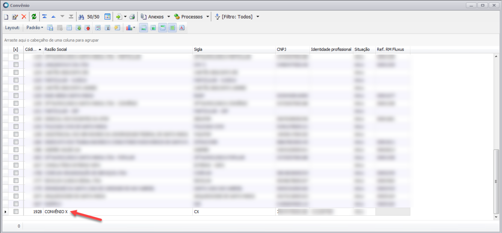The height and width of the screenshot is (233, 502).
Task: Toggle the green lines view button
Action: pyautogui.click(x=153, y=28)
